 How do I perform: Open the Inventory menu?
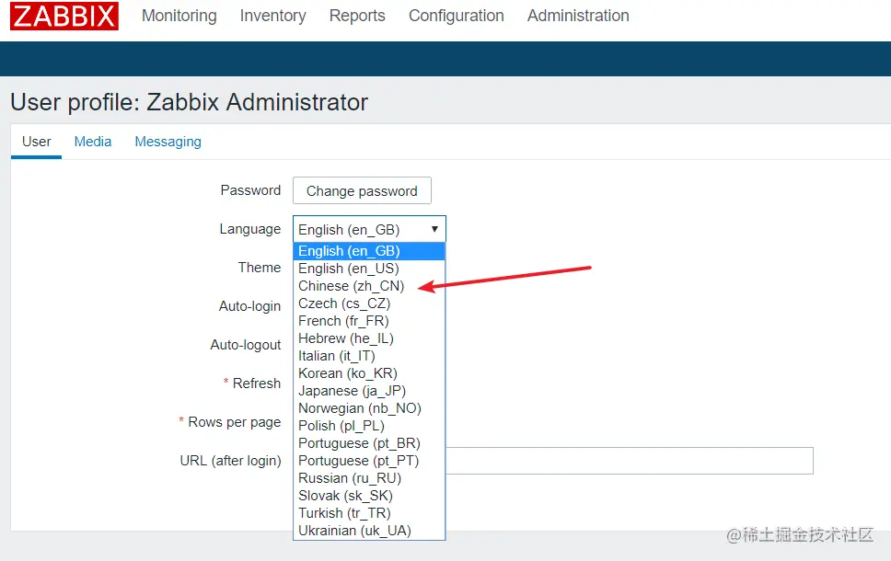coord(272,16)
